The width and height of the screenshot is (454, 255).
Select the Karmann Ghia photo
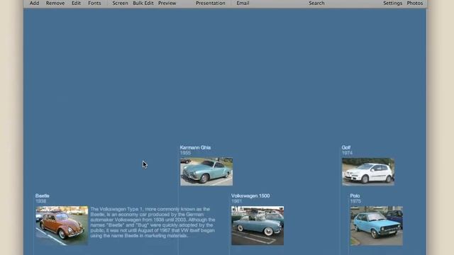coord(206,171)
